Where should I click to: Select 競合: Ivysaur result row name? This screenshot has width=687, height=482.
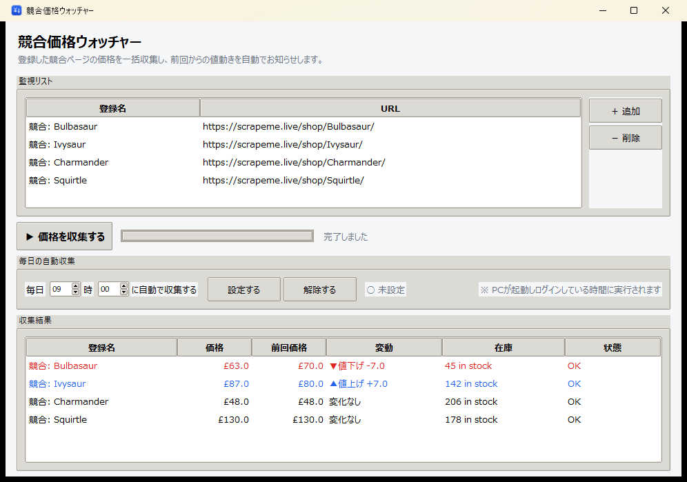[57, 384]
